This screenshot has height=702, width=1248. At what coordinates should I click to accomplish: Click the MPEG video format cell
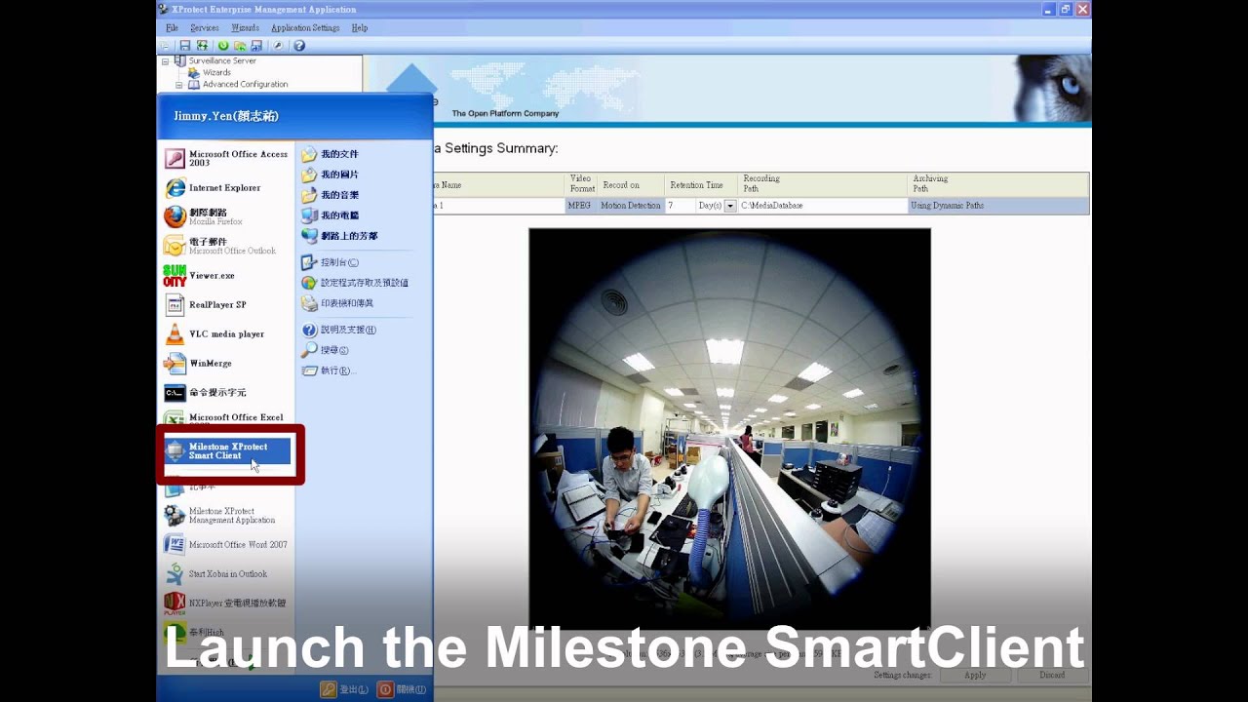click(580, 206)
